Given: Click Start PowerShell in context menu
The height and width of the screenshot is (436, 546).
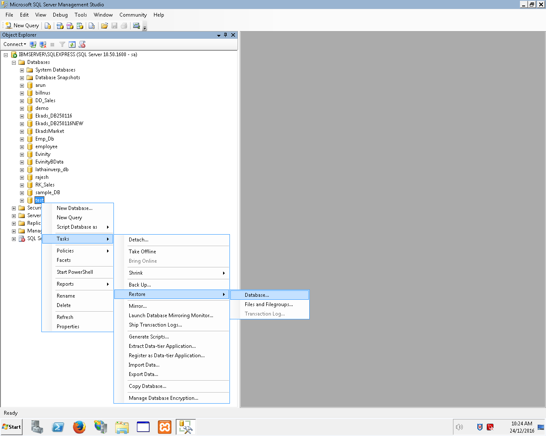Looking at the screenshot, I should pyautogui.click(x=78, y=272).
